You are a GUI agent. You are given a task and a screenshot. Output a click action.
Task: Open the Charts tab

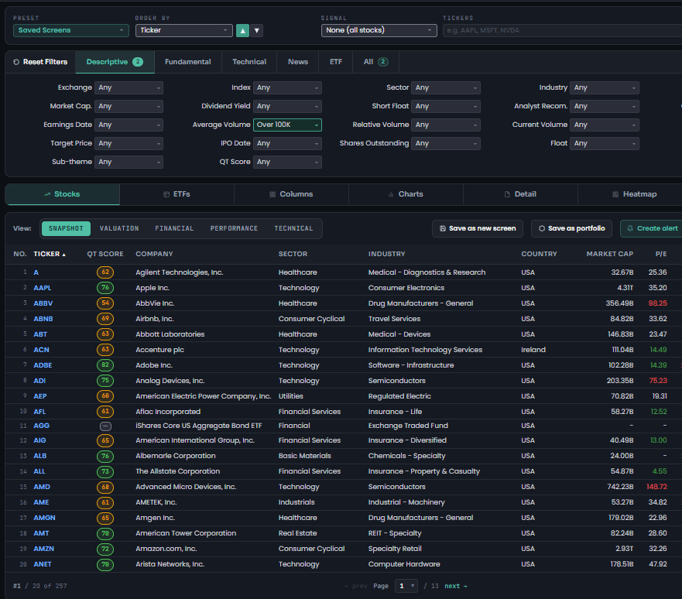(406, 194)
